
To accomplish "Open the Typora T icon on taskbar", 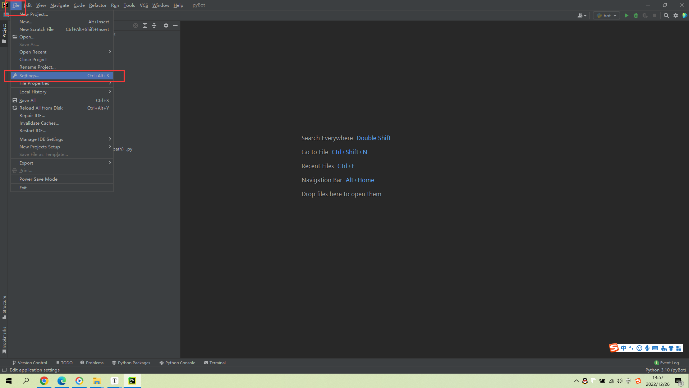I will (x=115, y=381).
